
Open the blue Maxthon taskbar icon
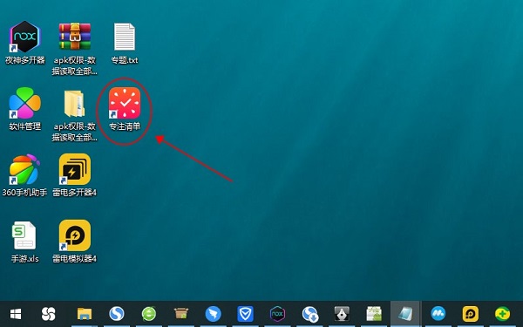pyautogui.click(x=438, y=314)
